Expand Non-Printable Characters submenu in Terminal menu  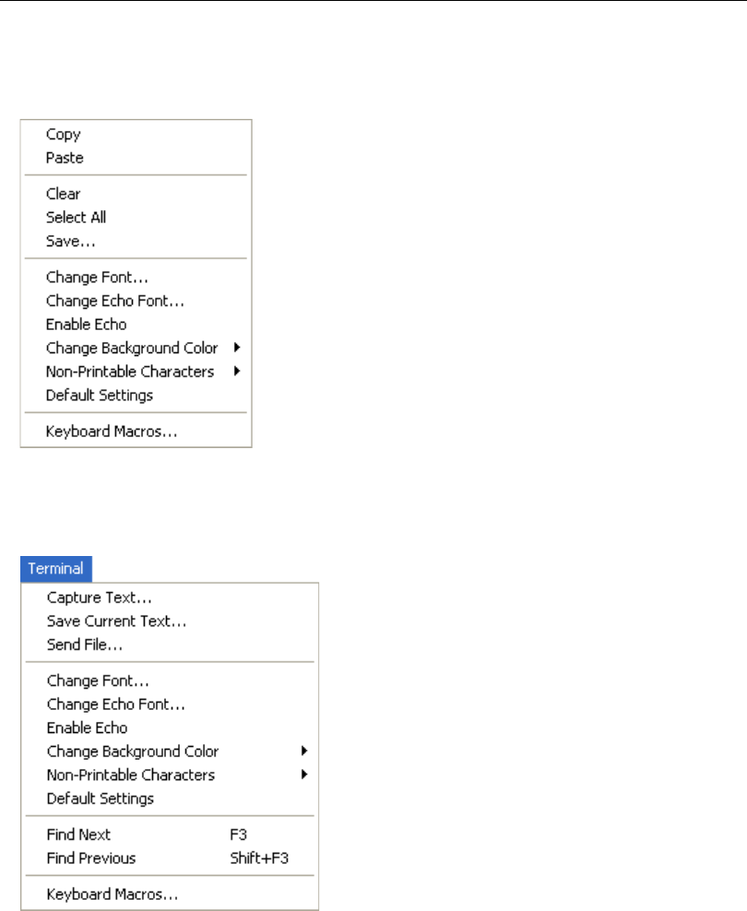coord(130,775)
